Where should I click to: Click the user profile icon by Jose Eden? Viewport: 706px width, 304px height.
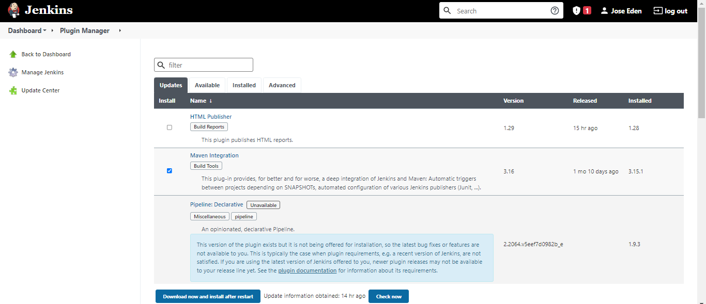[604, 11]
